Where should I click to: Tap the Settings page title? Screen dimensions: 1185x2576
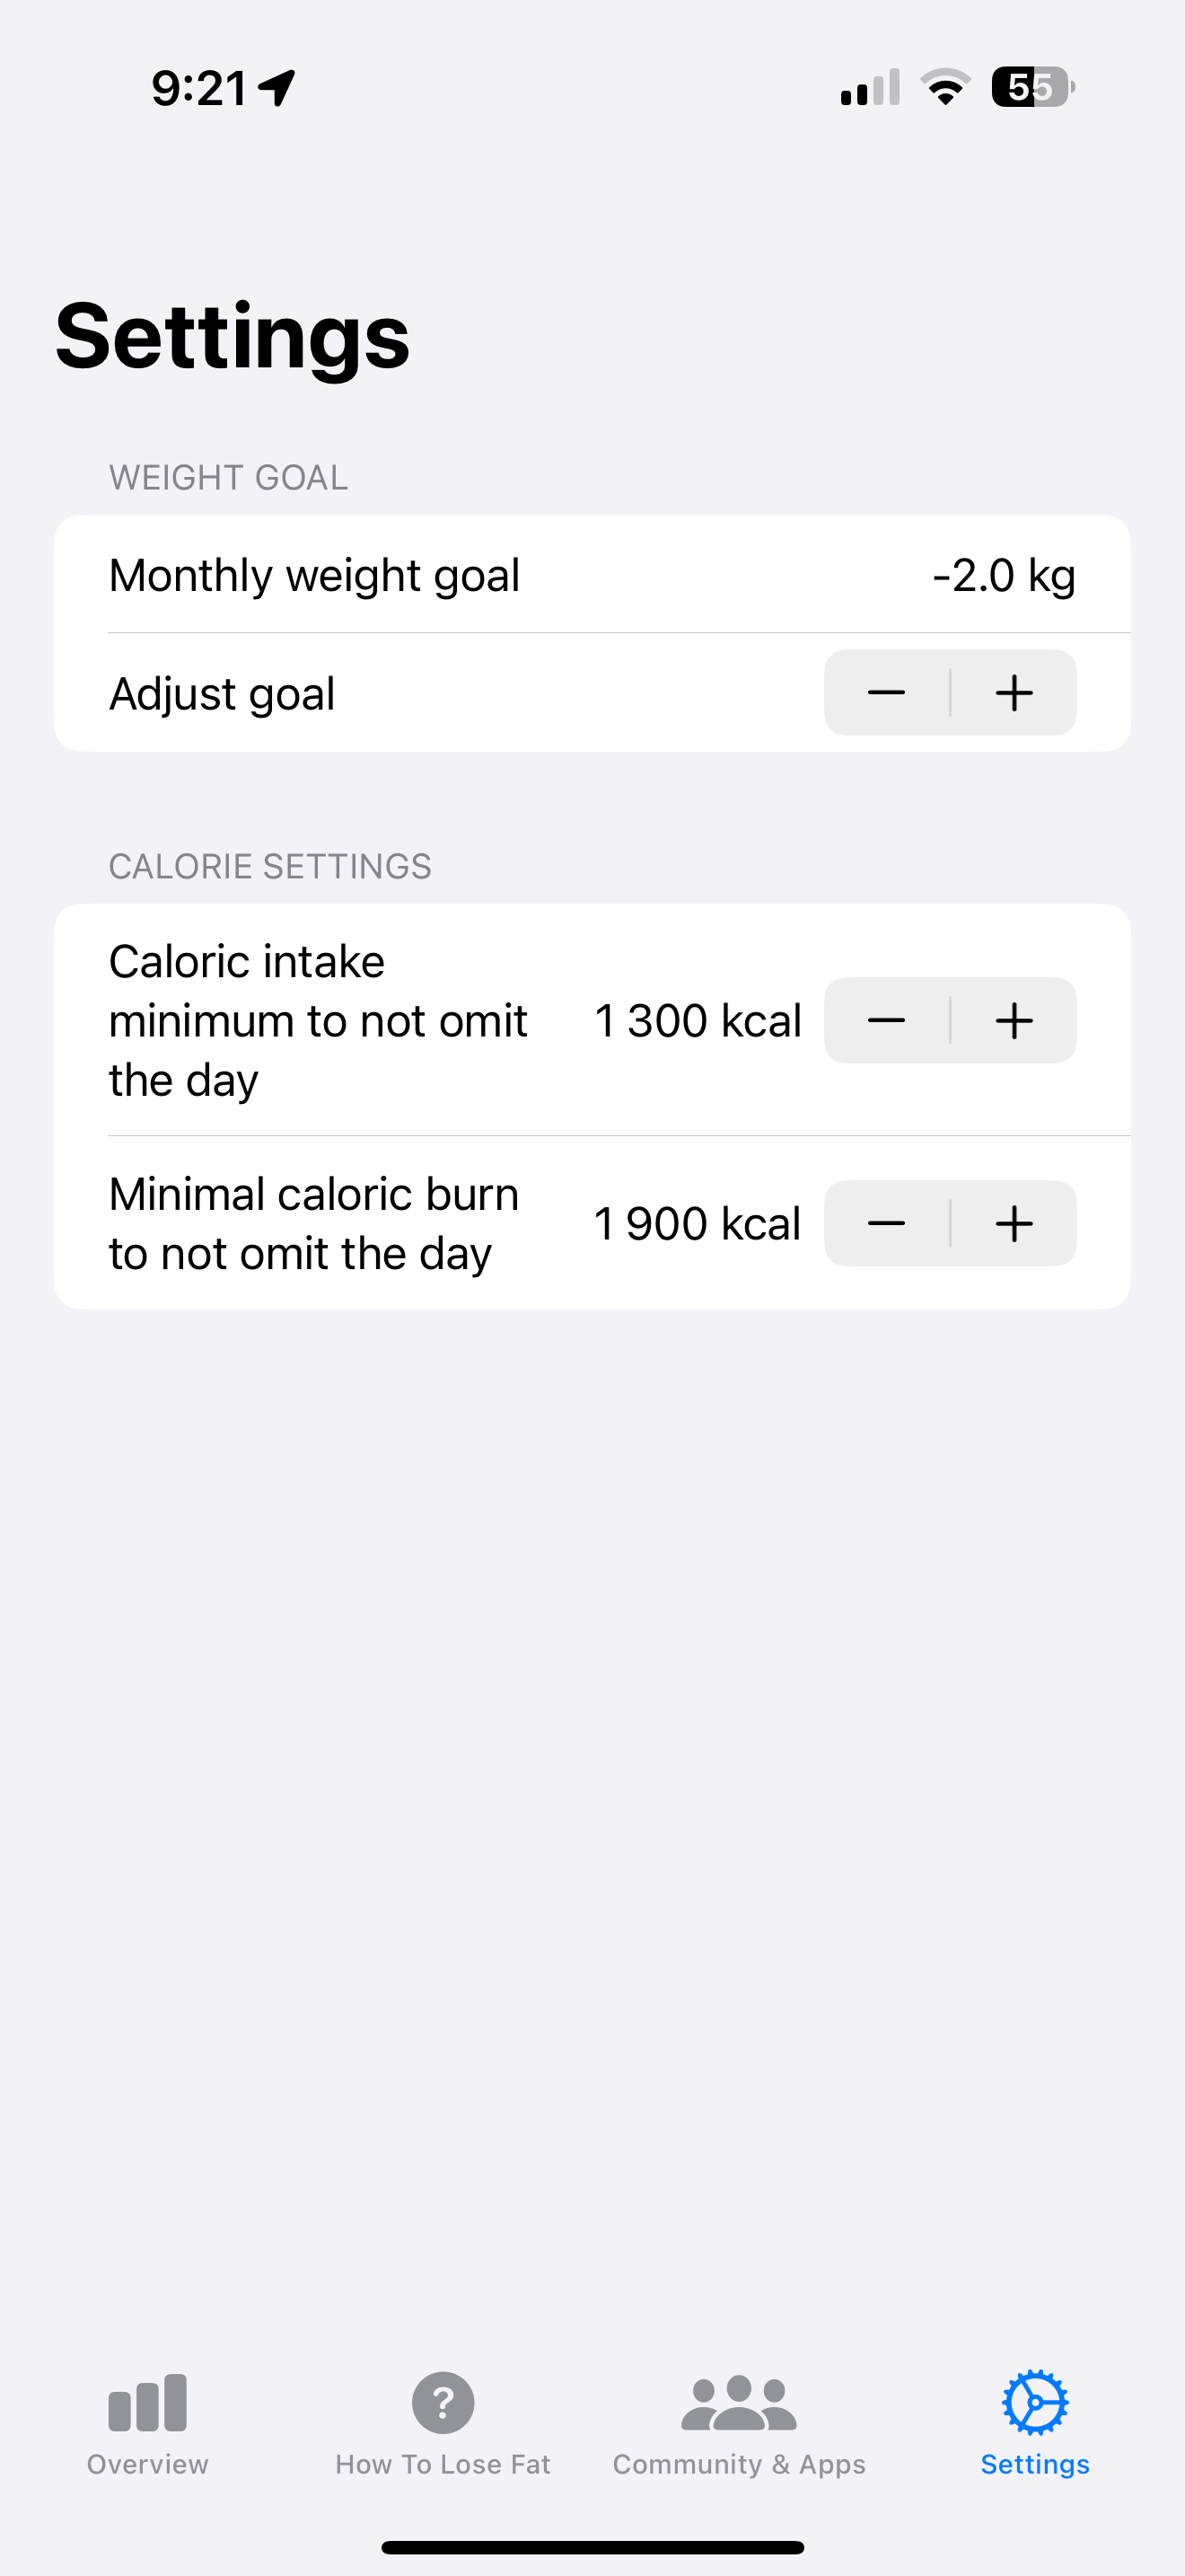[232, 336]
